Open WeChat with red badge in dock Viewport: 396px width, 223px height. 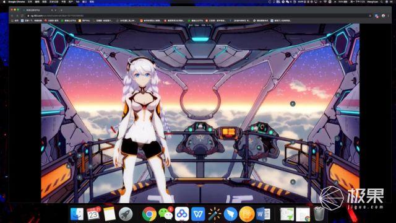166,214
